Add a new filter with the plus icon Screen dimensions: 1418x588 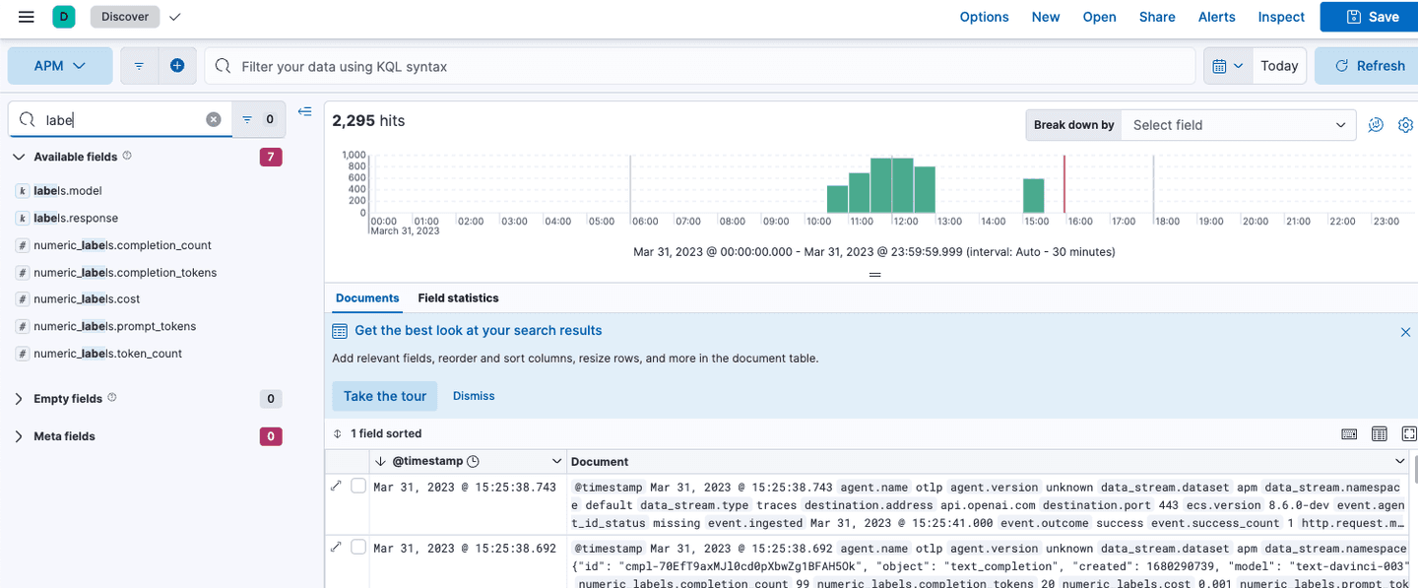(175, 65)
